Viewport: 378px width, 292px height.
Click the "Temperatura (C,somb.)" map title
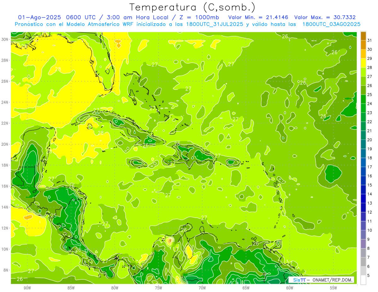[x=192, y=7]
